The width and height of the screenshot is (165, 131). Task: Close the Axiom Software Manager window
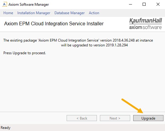click(x=158, y=5)
